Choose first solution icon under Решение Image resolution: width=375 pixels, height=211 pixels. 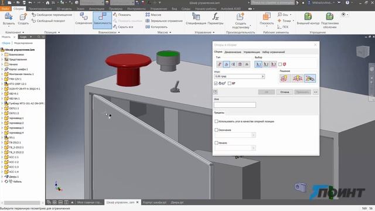click(x=285, y=79)
